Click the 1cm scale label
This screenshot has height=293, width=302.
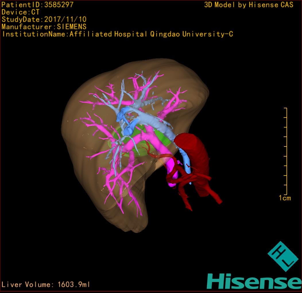tap(285, 198)
